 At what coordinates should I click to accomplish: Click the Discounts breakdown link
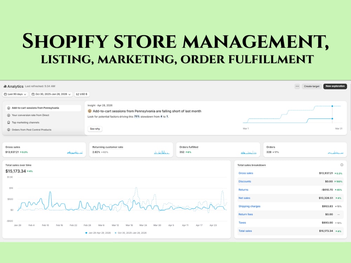pos(245,181)
